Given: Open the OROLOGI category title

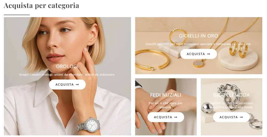Looking at the screenshot, I should pos(67,67).
